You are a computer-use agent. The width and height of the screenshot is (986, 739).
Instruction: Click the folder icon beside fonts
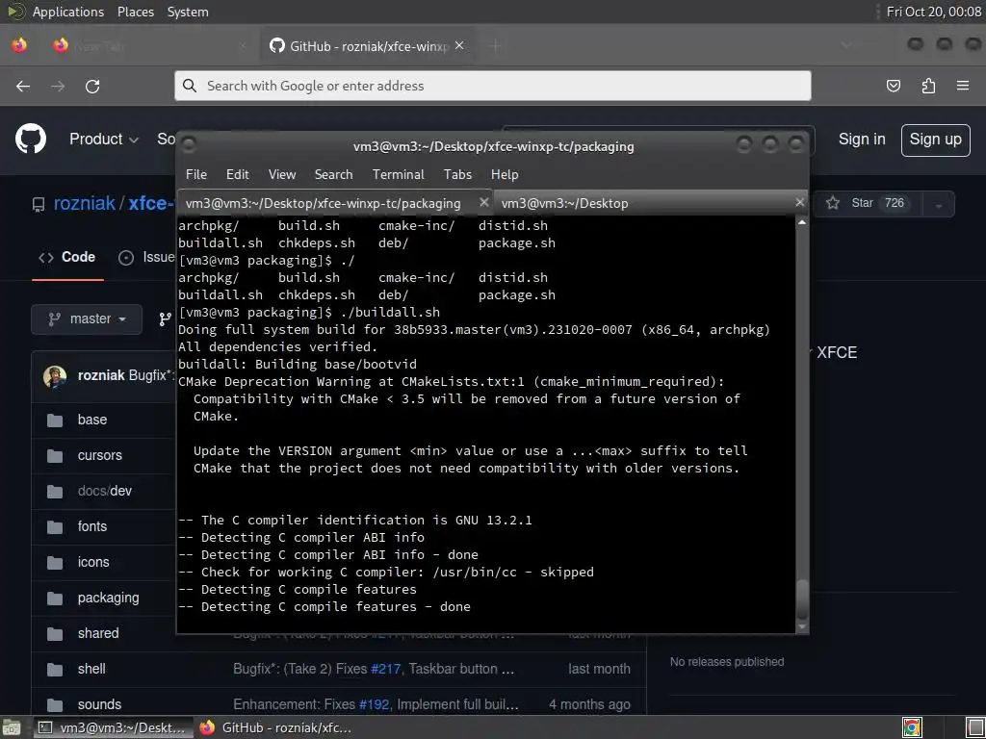pyautogui.click(x=55, y=526)
